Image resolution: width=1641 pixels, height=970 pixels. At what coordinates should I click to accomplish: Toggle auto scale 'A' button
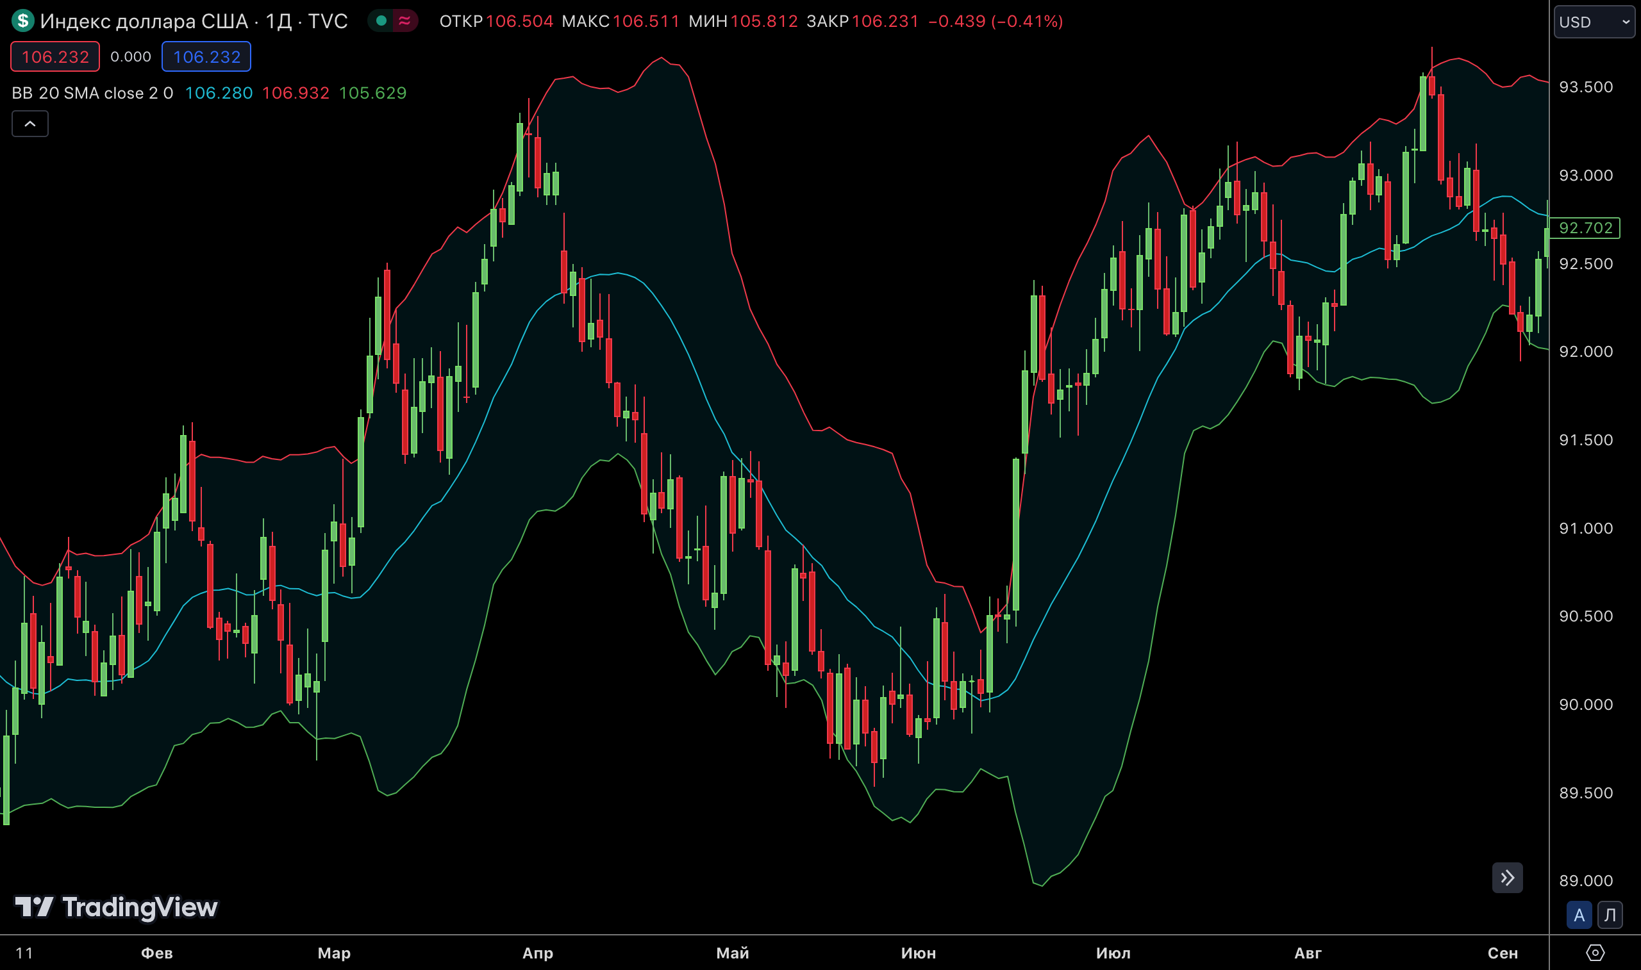tap(1579, 915)
